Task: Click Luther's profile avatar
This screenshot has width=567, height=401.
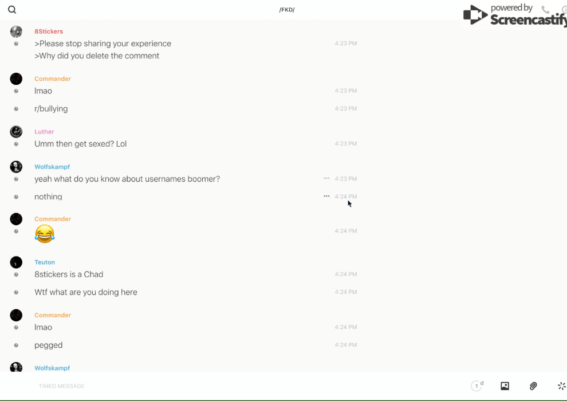Action: tap(16, 132)
